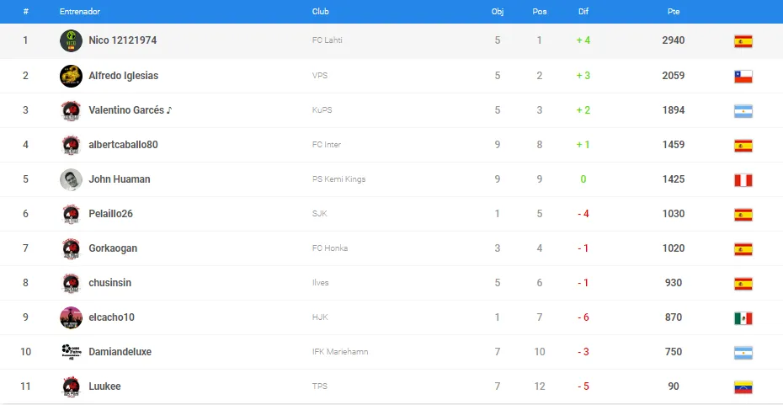Sort by the Obj column header
Screen dimensions: 783x405
click(x=498, y=12)
